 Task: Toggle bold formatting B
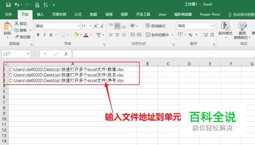[38, 35]
